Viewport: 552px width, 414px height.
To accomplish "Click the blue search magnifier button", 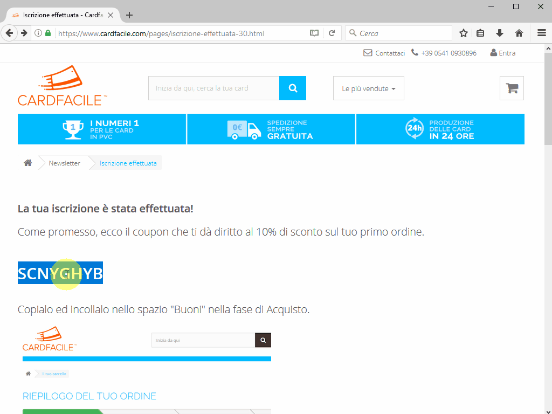I will click(293, 88).
